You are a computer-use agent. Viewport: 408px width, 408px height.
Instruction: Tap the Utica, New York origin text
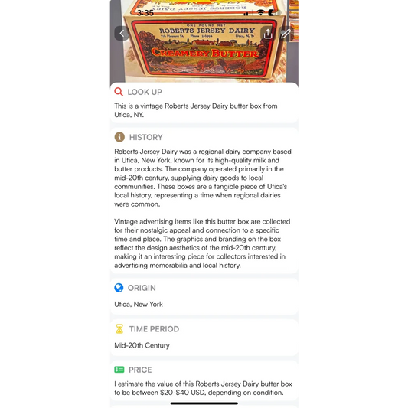click(x=139, y=304)
